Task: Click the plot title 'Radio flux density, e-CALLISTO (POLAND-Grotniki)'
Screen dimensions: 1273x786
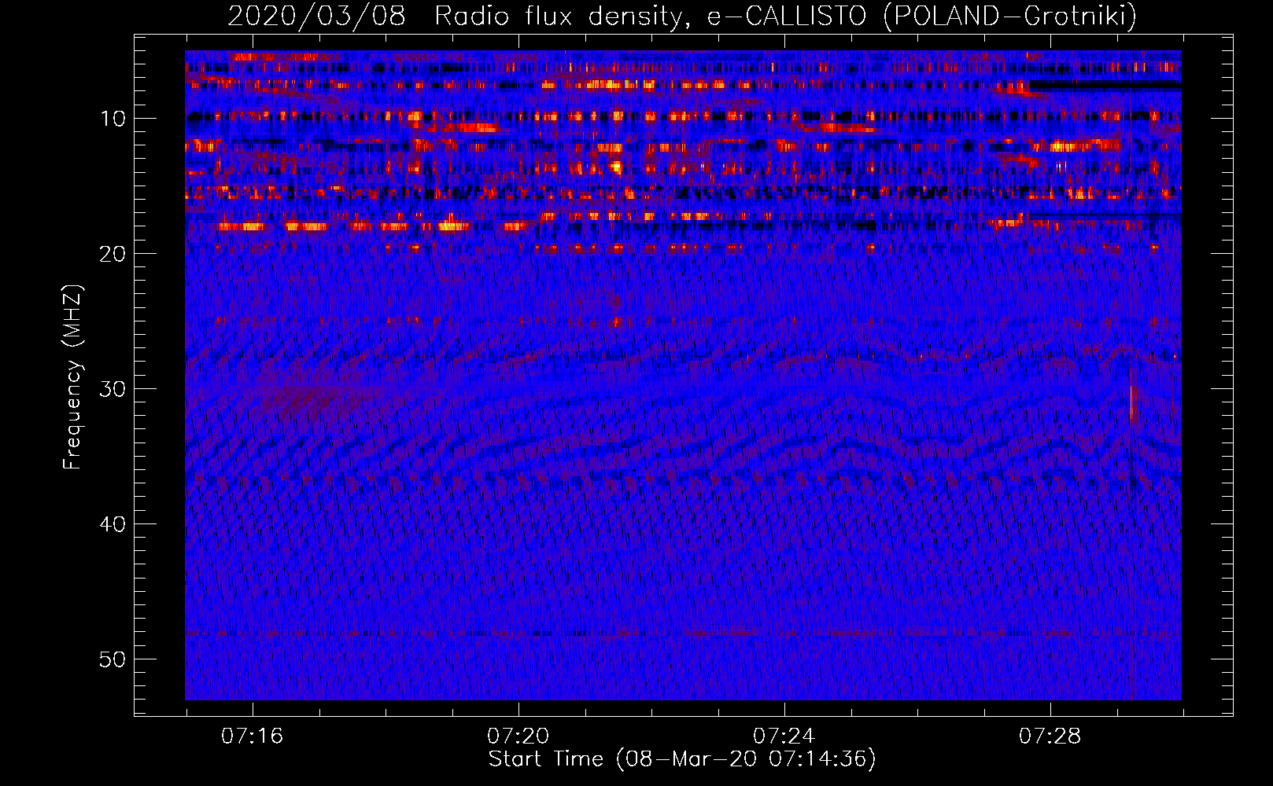Action: pyautogui.click(x=785, y=16)
